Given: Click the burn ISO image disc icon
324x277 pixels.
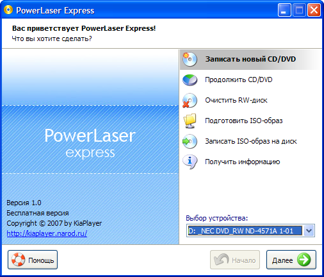Looking at the screenshot, I should (190, 141).
